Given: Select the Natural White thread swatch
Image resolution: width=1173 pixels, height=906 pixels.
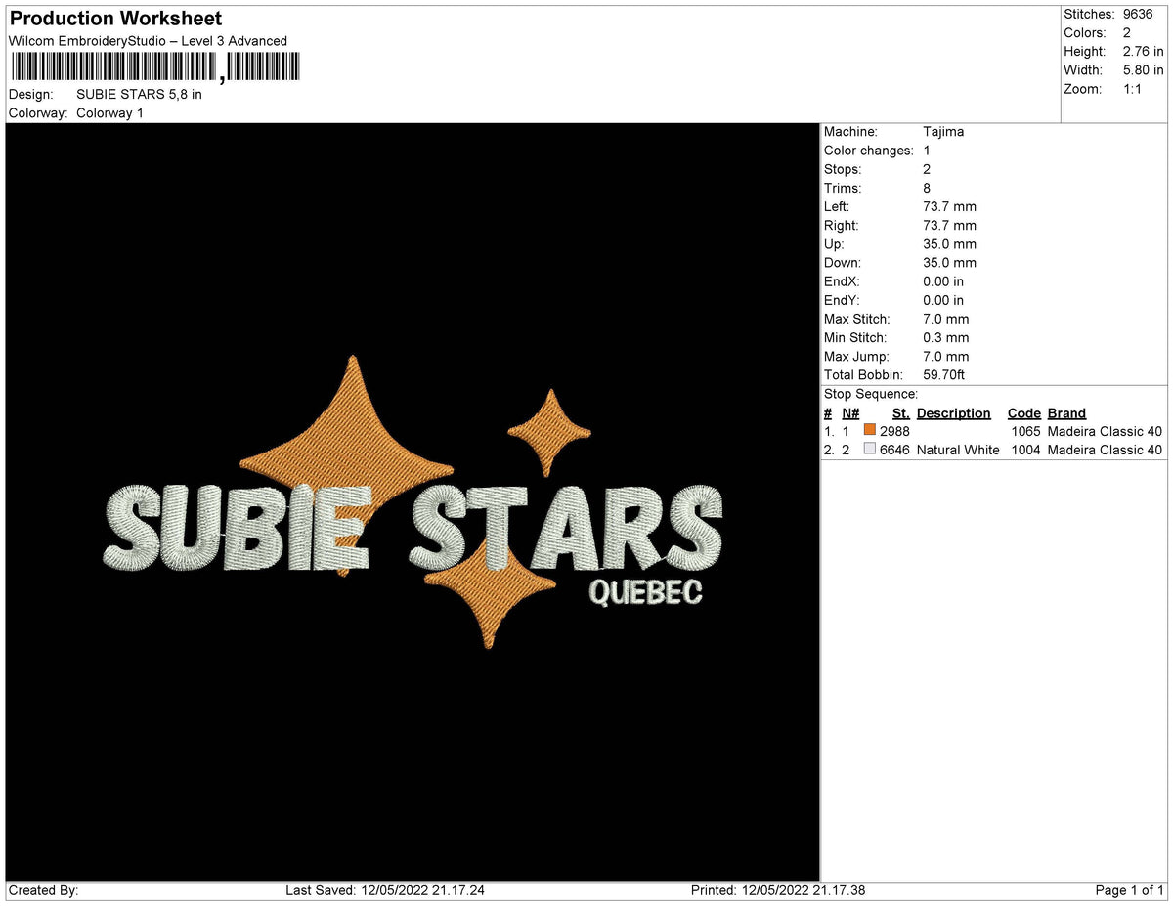Looking at the screenshot, I should click(868, 449).
